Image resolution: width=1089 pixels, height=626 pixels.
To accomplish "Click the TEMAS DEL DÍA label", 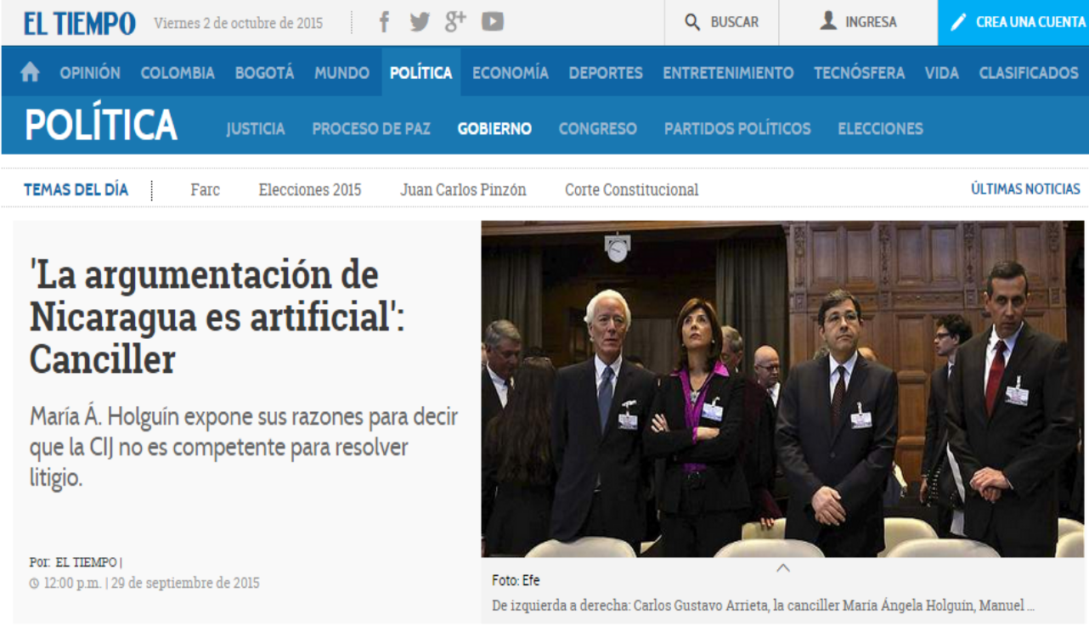I will pyautogui.click(x=76, y=189).
